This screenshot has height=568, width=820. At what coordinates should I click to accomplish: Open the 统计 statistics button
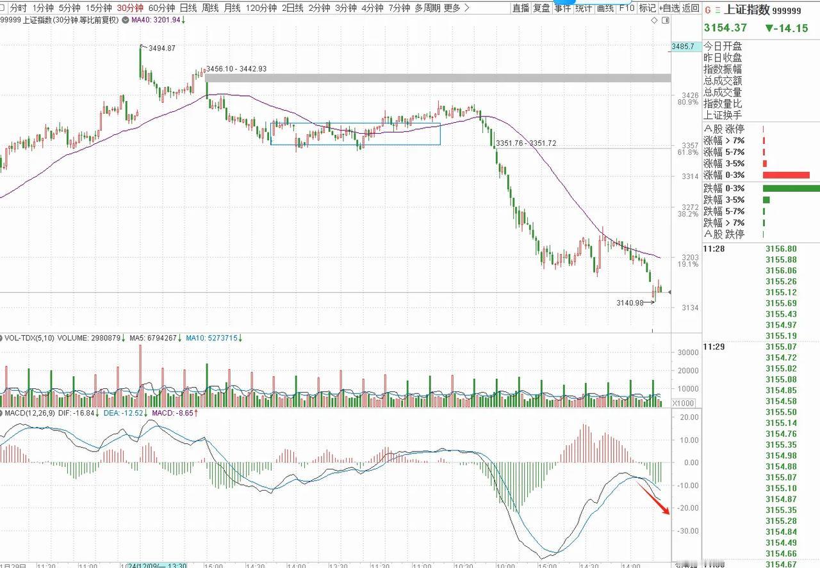click(x=584, y=8)
